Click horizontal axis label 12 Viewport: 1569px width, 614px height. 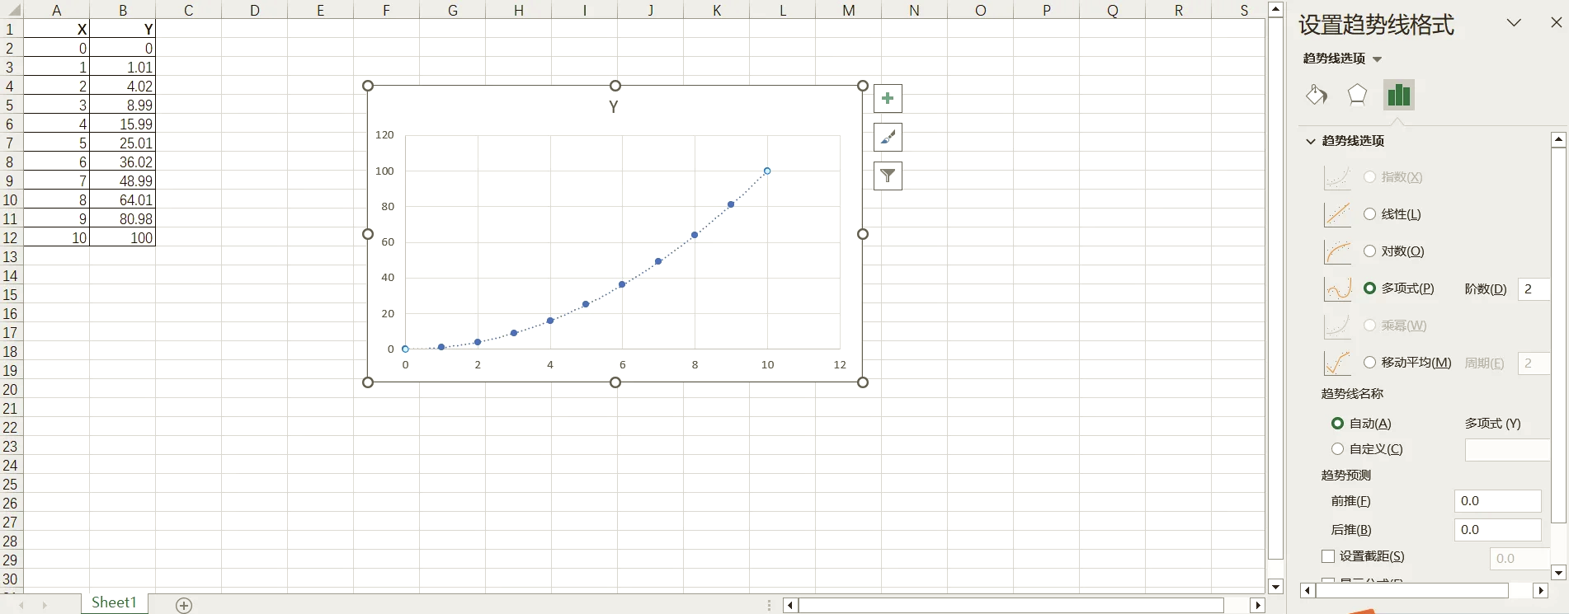coord(840,365)
